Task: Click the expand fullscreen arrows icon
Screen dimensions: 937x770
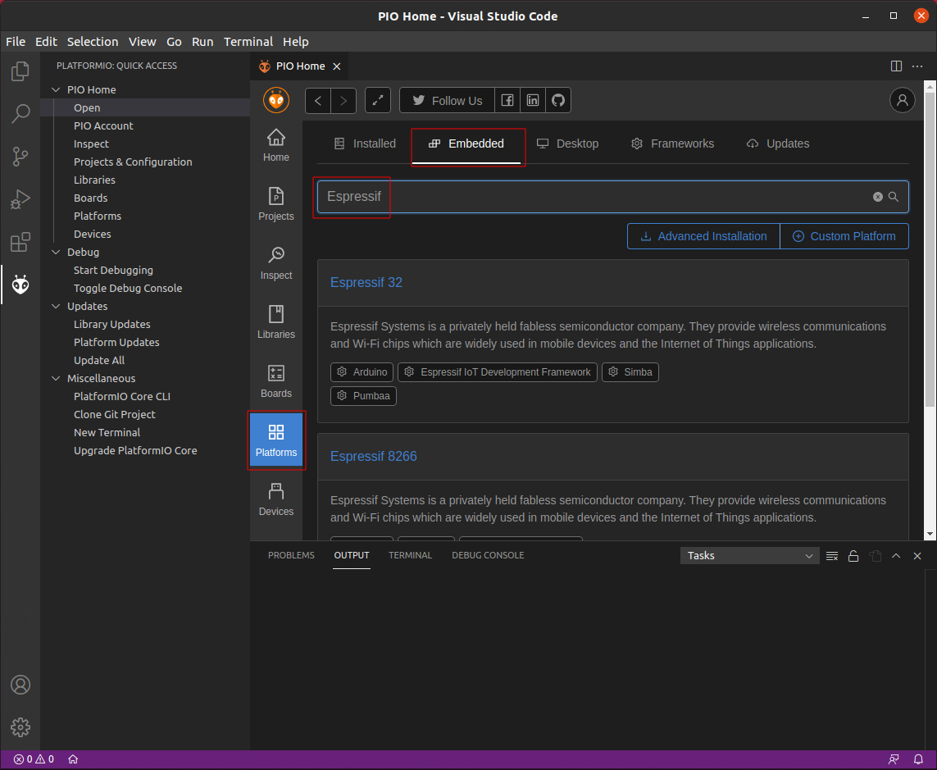Action: pyautogui.click(x=378, y=100)
